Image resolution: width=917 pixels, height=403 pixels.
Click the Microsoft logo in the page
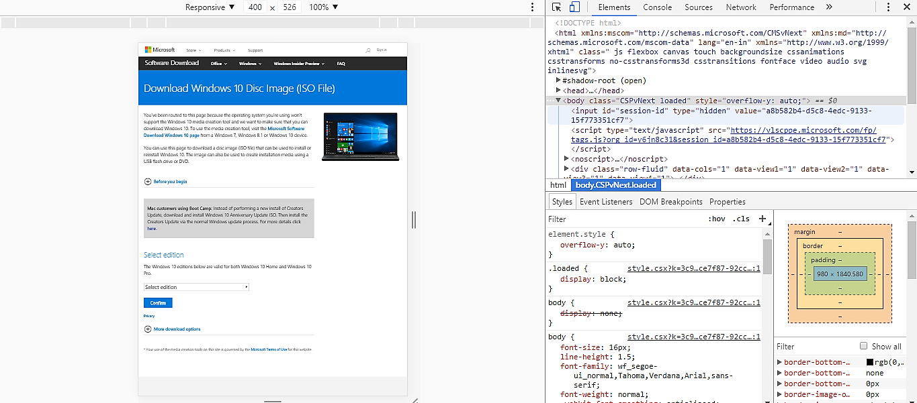point(160,50)
